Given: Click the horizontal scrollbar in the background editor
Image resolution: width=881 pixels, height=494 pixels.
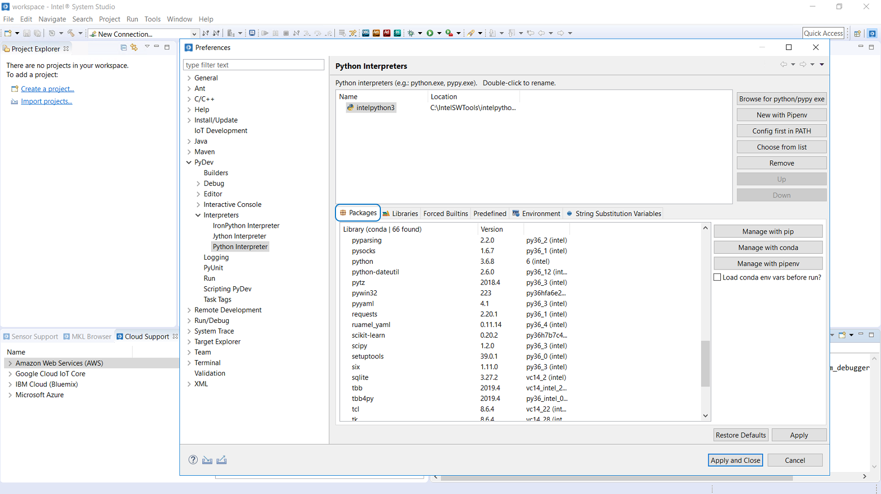Looking at the screenshot, I should pos(617,477).
